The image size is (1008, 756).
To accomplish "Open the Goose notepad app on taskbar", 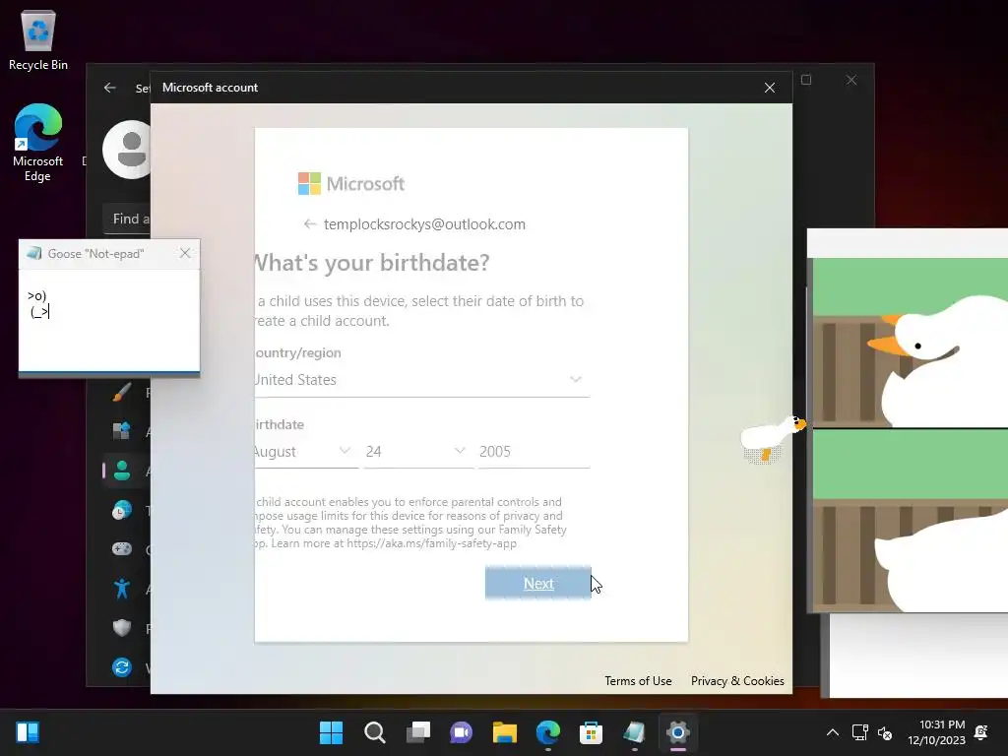I will 635,732.
